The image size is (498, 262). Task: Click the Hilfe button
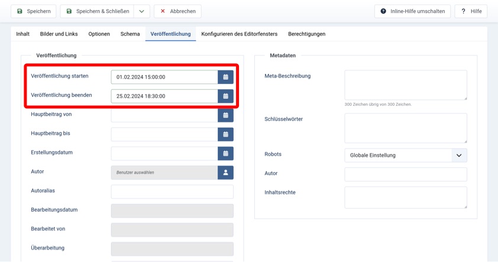(471, 11)
